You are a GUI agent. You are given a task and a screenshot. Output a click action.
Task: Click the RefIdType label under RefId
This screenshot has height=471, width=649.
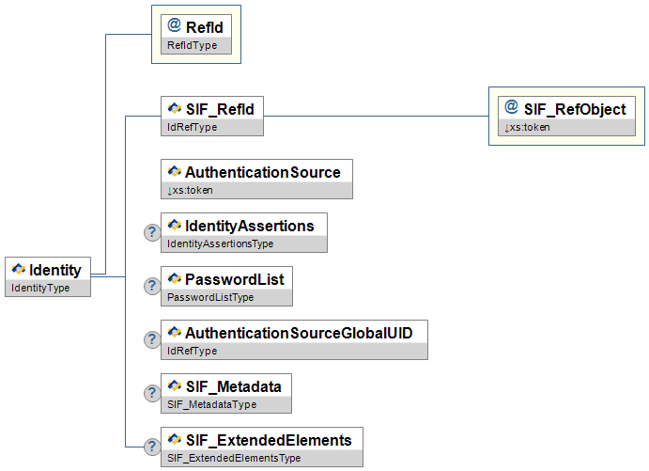click(x=191, y=45)
